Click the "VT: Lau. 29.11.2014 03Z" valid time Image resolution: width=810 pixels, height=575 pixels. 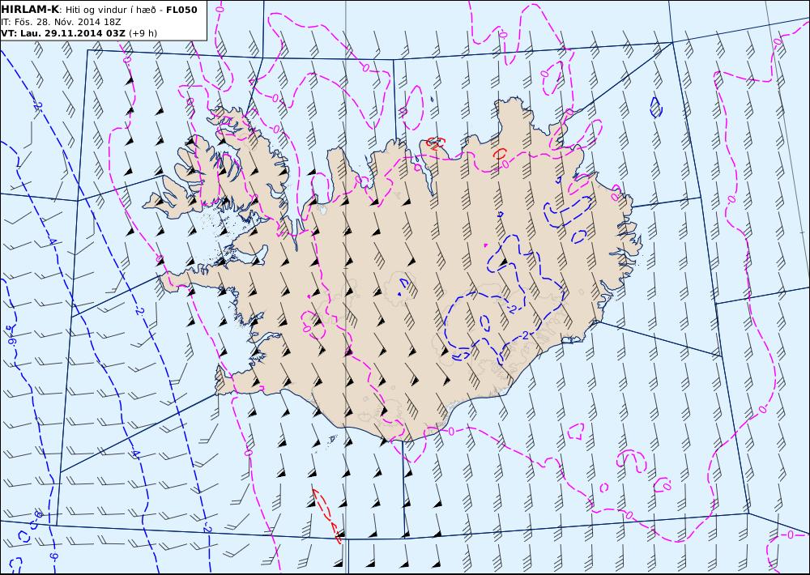[63, 33]
